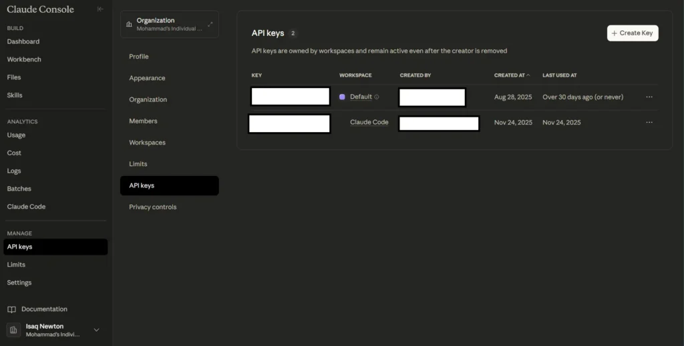Click the expand icon on Organization card
684x346 pixels.
[210, 25]
